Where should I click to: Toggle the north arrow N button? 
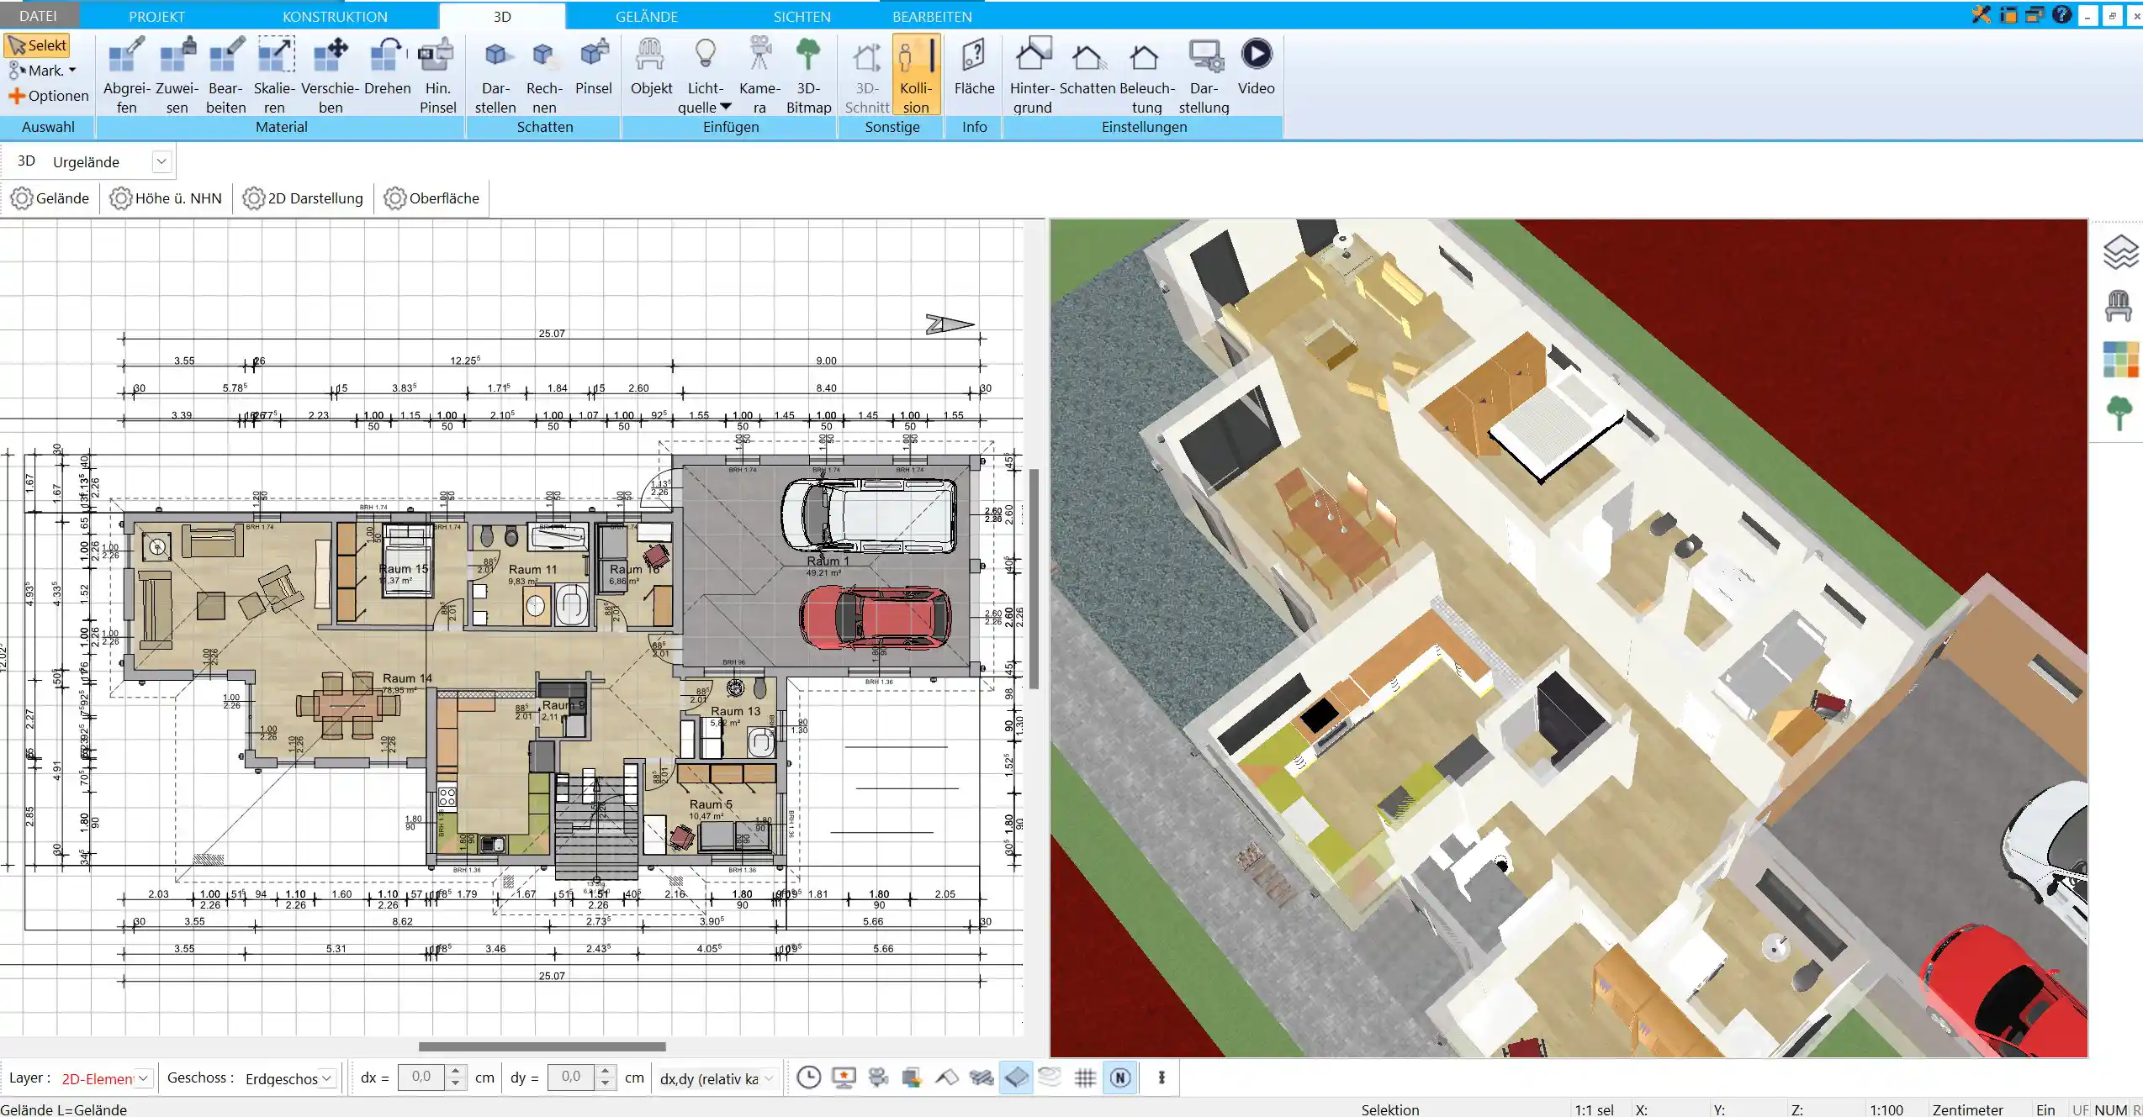coord(1119,1077)
